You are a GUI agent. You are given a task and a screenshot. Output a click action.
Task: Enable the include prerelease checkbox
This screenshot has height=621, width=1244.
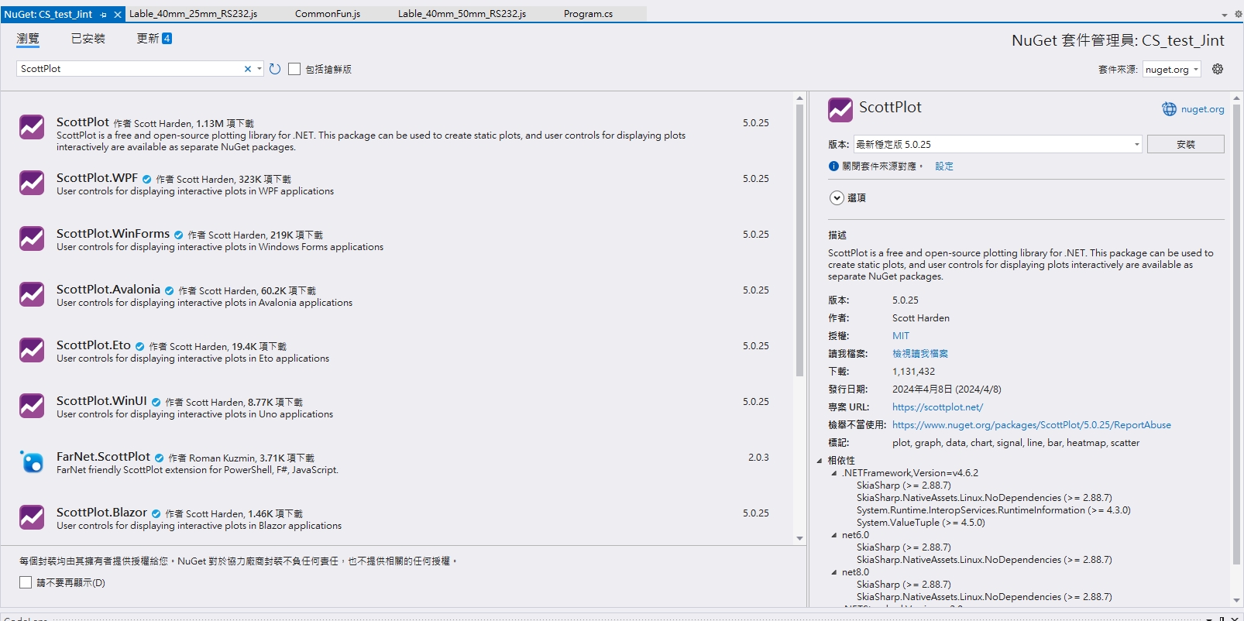point(294,69)
